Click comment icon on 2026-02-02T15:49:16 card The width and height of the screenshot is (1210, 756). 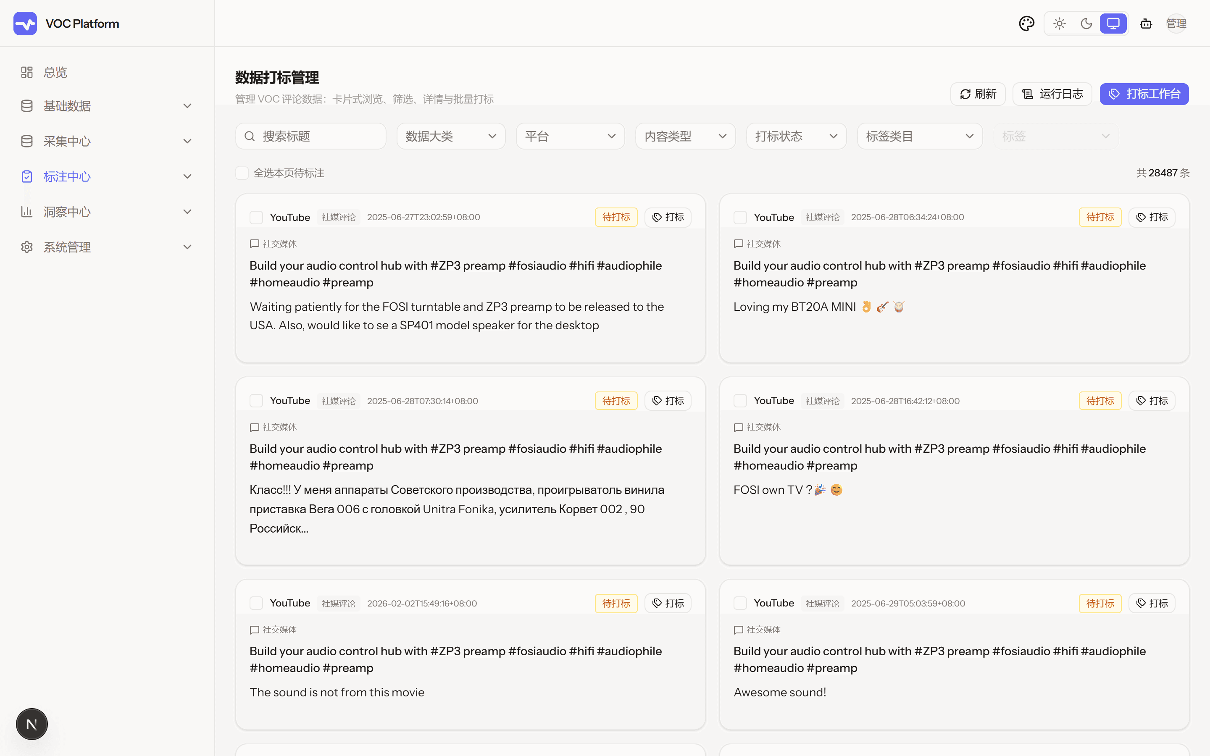[x=255, y=630]
